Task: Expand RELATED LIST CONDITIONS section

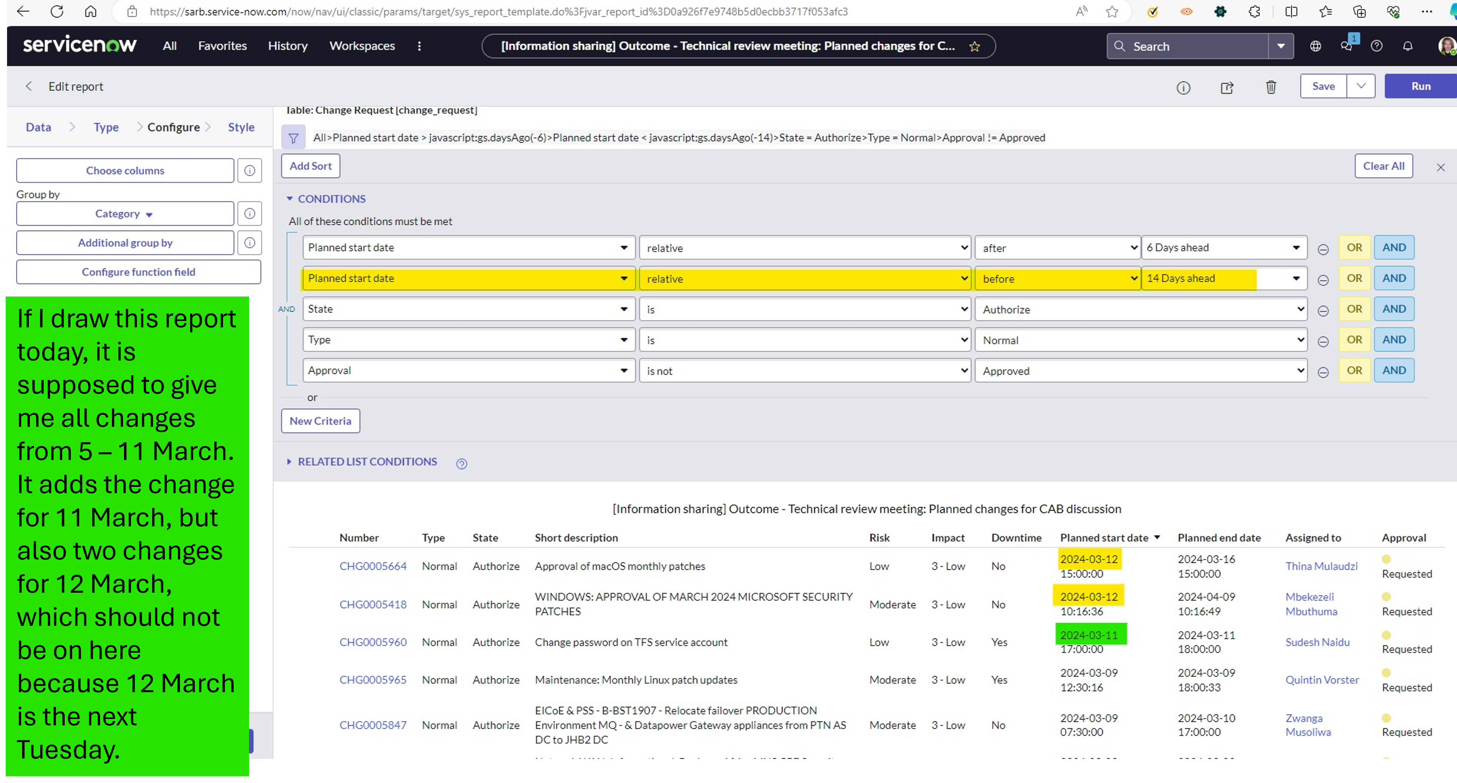Action: click(362, 462)
